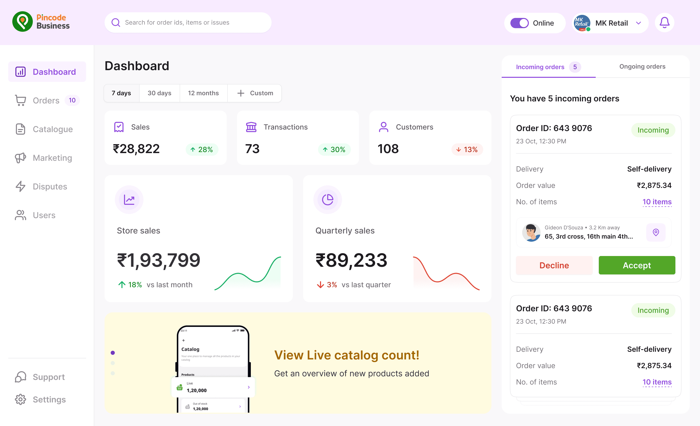700x426 pixels.
Task: Click the Quarterly sales pie icon
Action: pos(327,199)
